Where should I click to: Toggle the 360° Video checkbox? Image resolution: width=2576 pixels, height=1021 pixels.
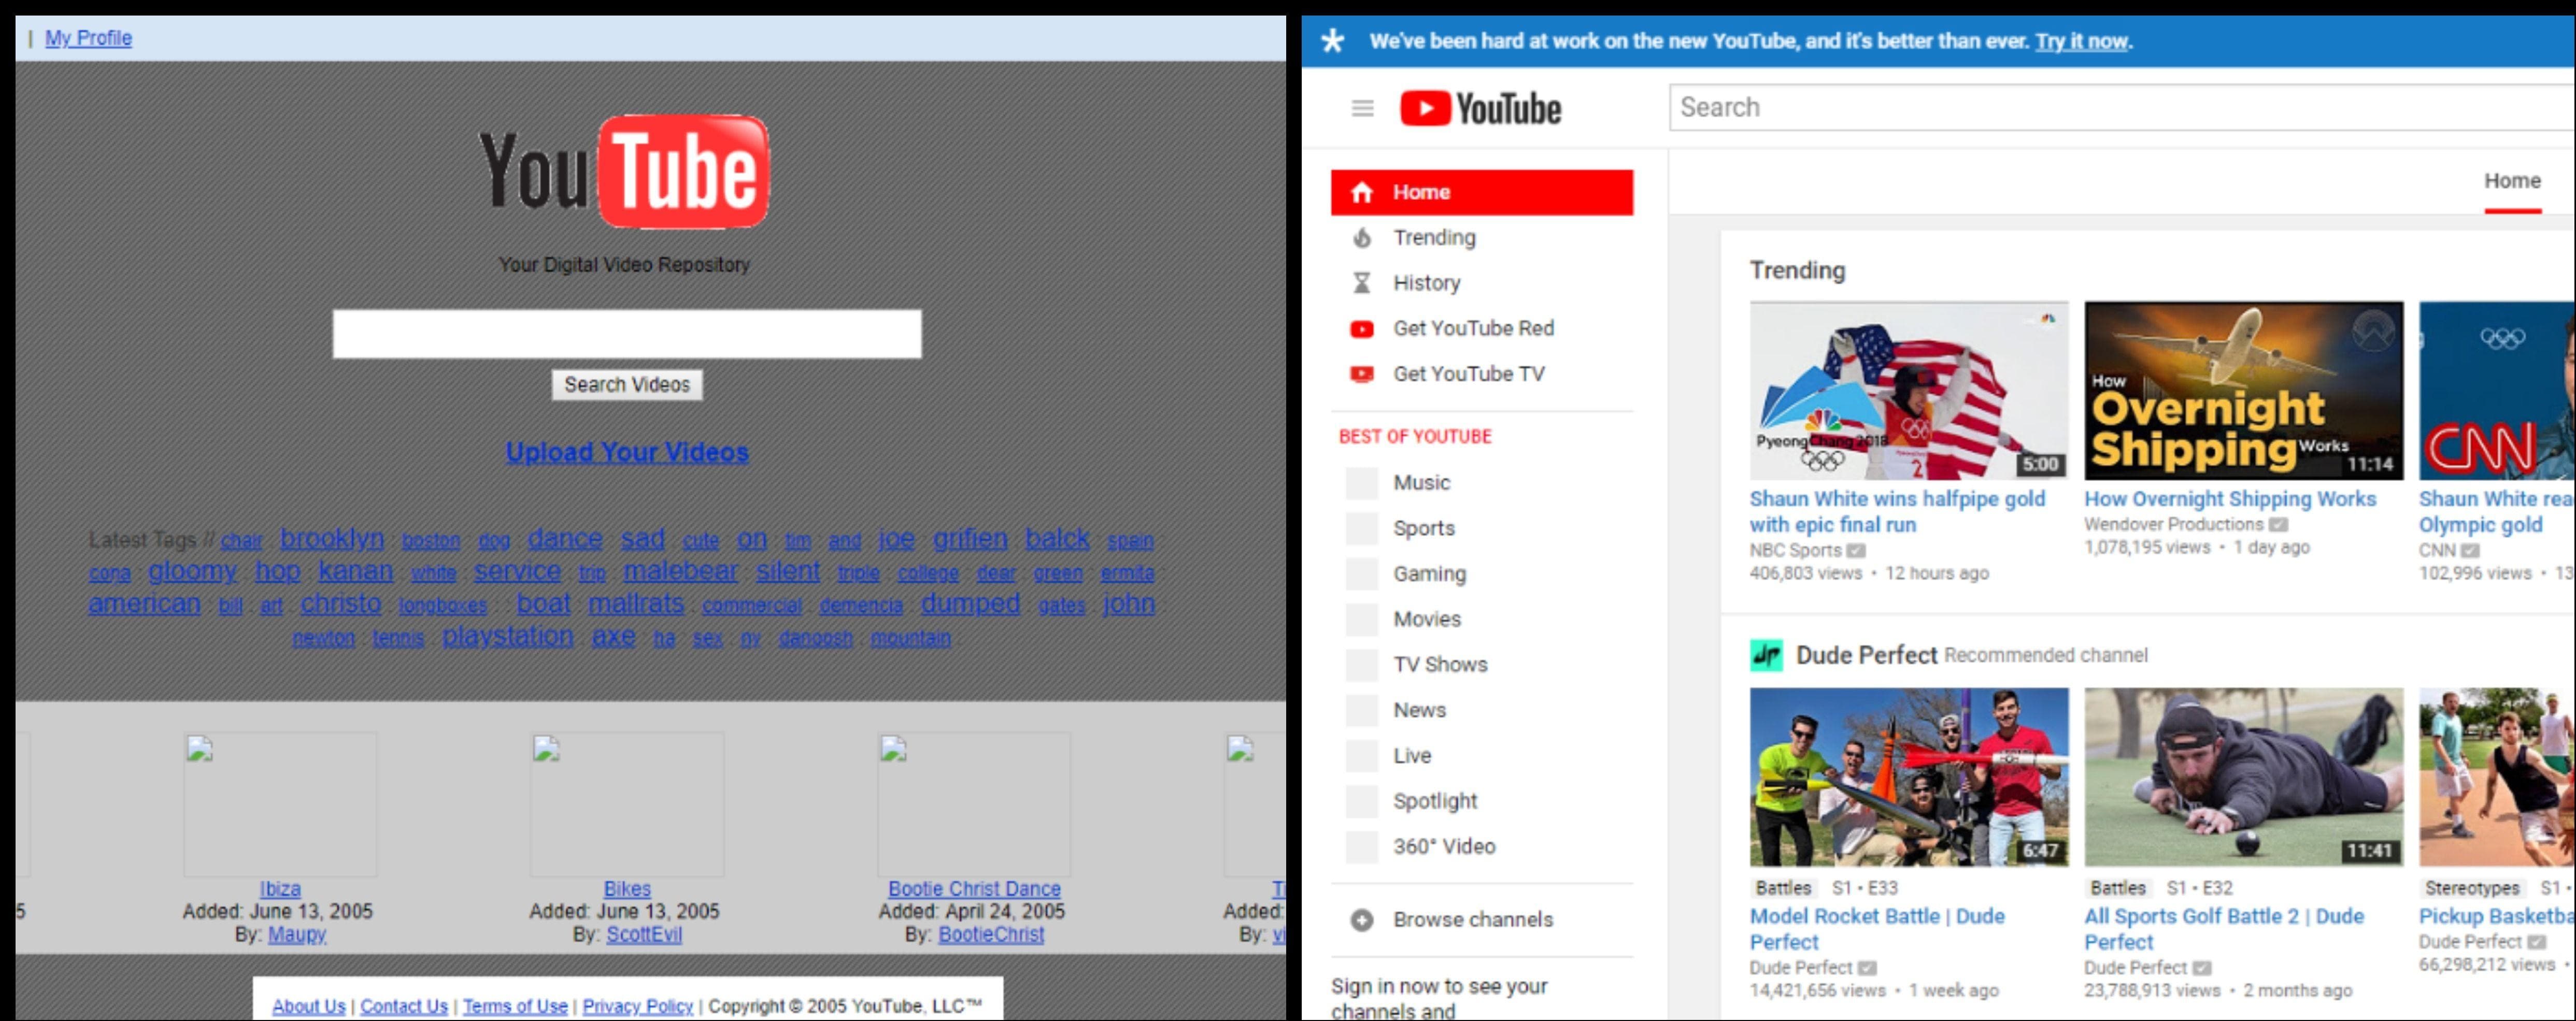click(1362, 846)
